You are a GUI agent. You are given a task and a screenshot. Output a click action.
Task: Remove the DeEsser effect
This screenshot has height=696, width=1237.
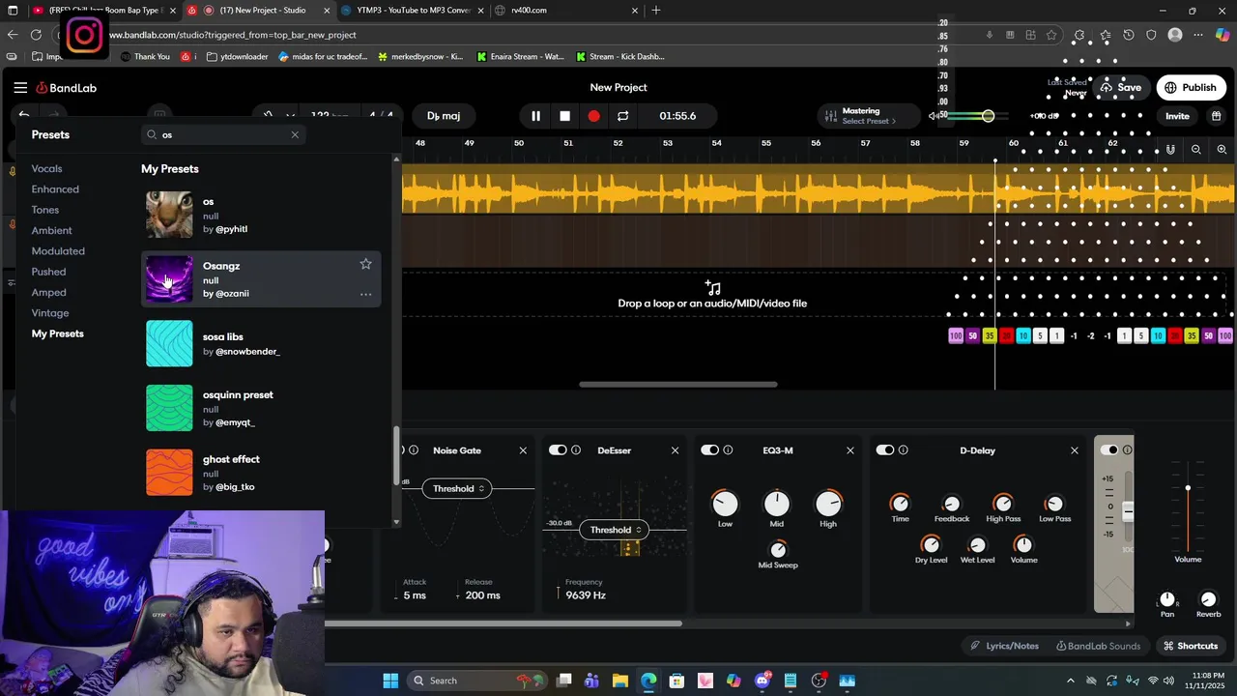(x=675, y=450)
